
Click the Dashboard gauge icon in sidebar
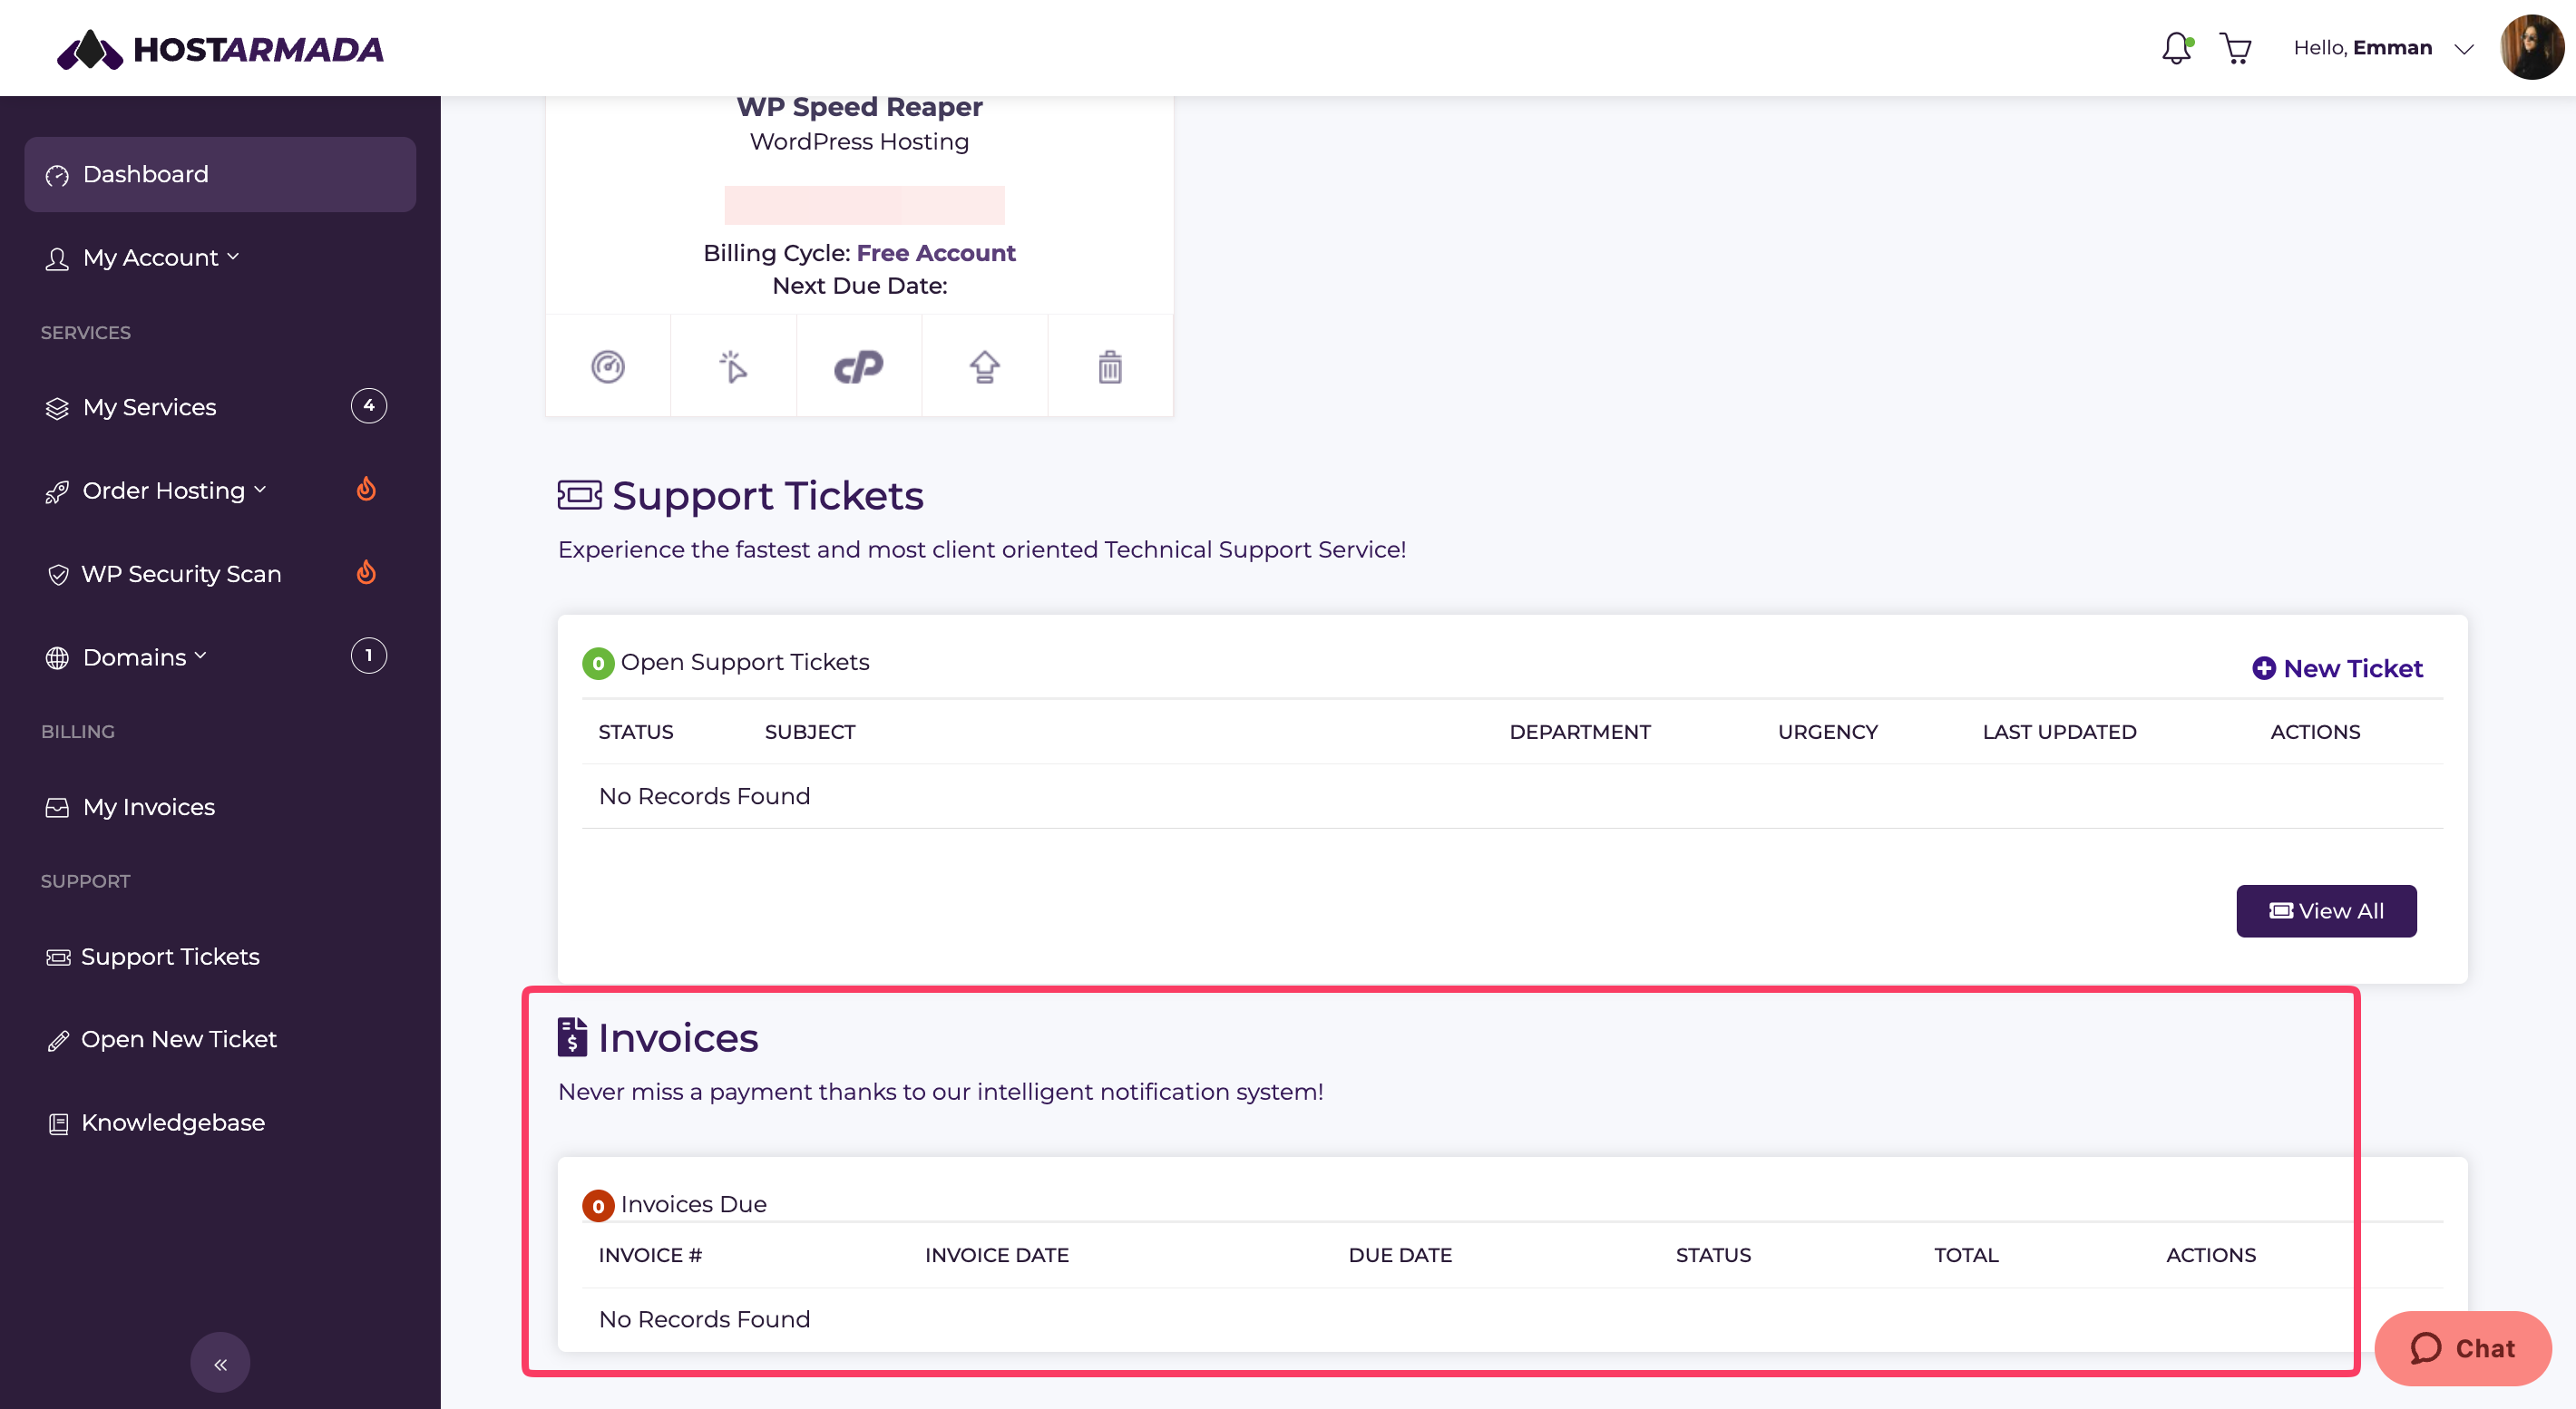point(57,176)
